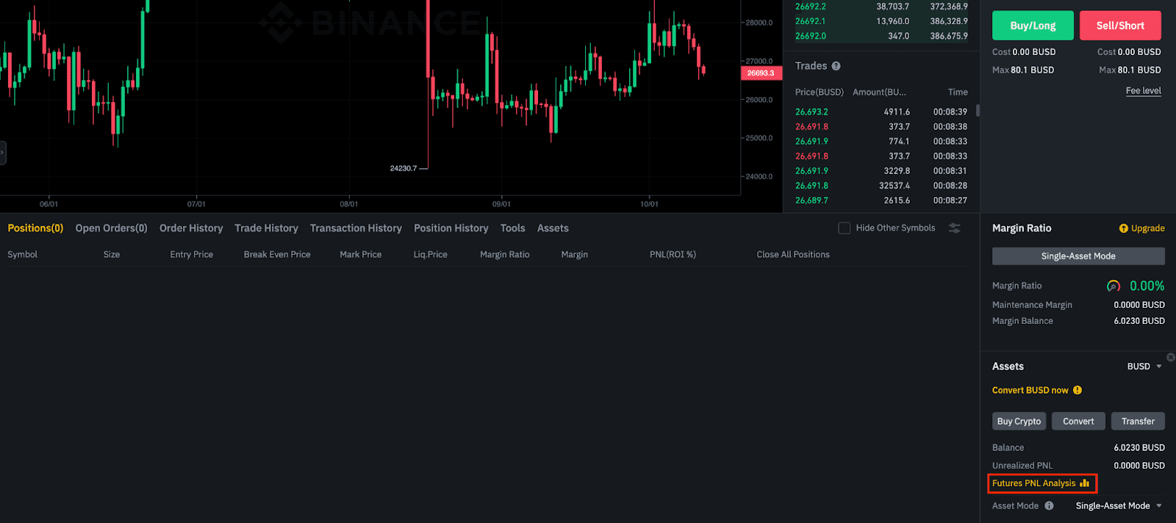Click the Futures PNL Analysis chart icon
This screenshot has height=523, width=1176.
point(1085,483)
